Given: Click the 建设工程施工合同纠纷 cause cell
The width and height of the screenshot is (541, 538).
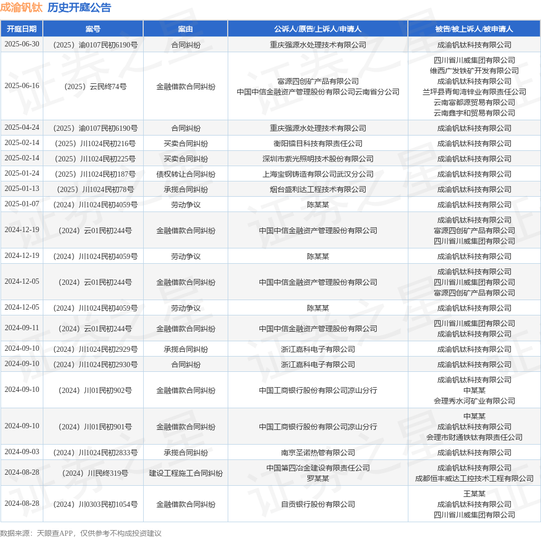Looking at the screenshot, I should click(x=185, y=473).
